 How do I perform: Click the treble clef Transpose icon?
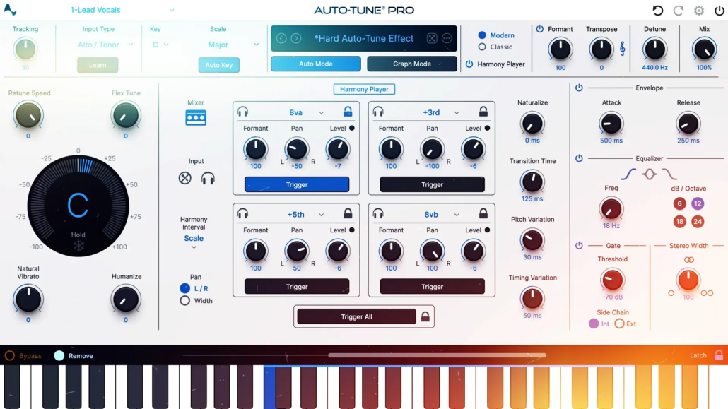[622, 49]
